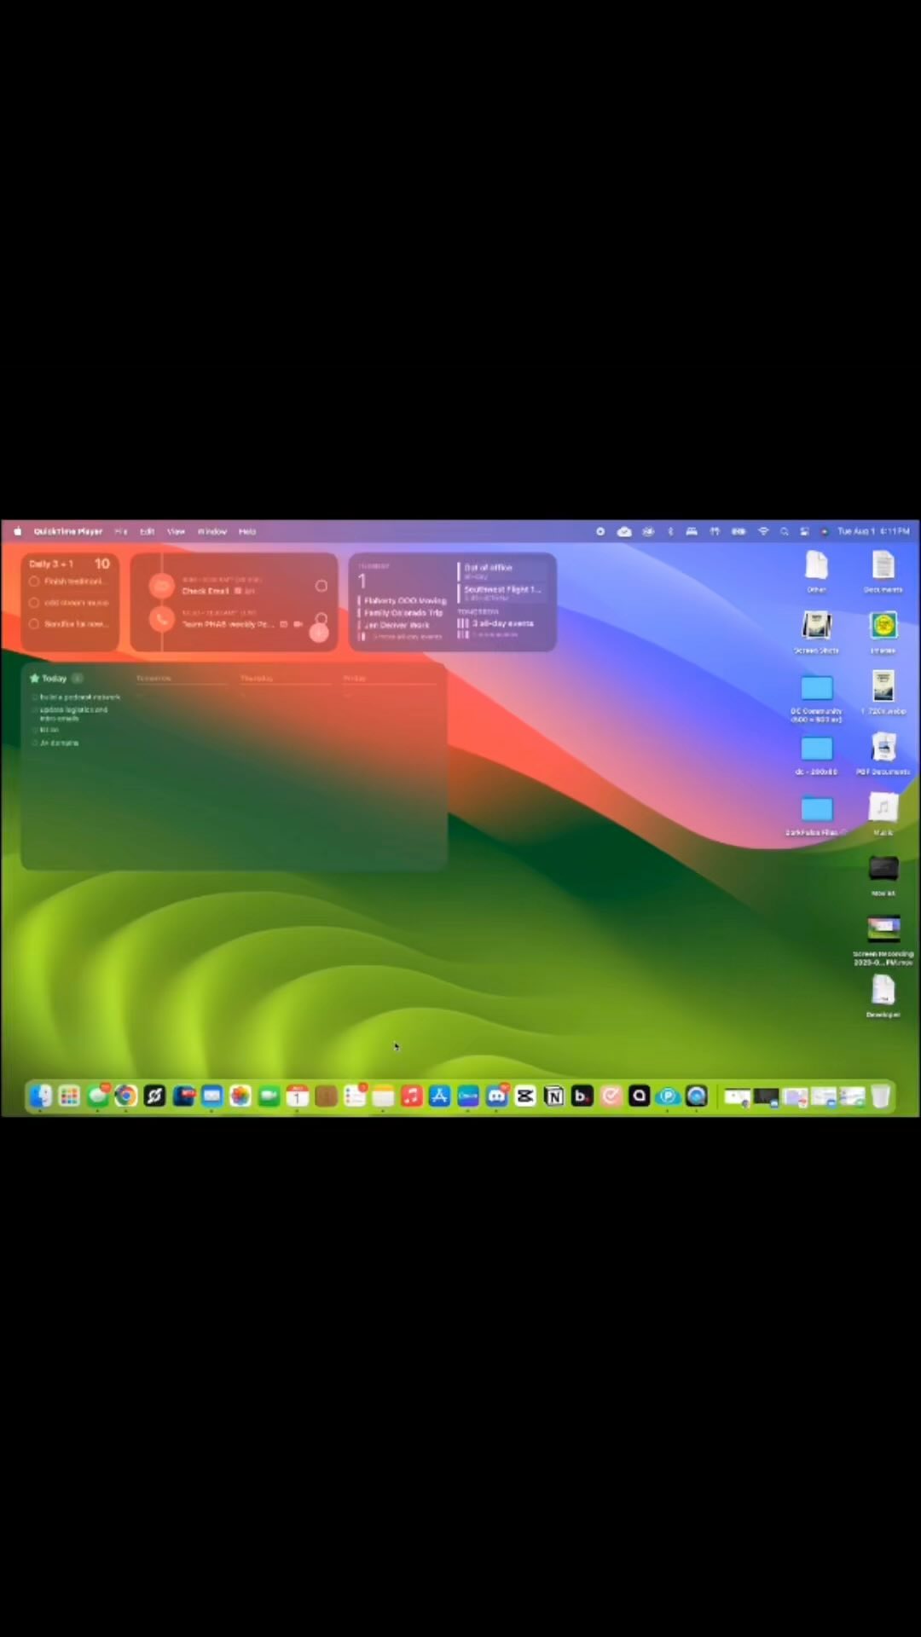Open the Apple menu
The image size is (921, 1637).
(17, 531)
